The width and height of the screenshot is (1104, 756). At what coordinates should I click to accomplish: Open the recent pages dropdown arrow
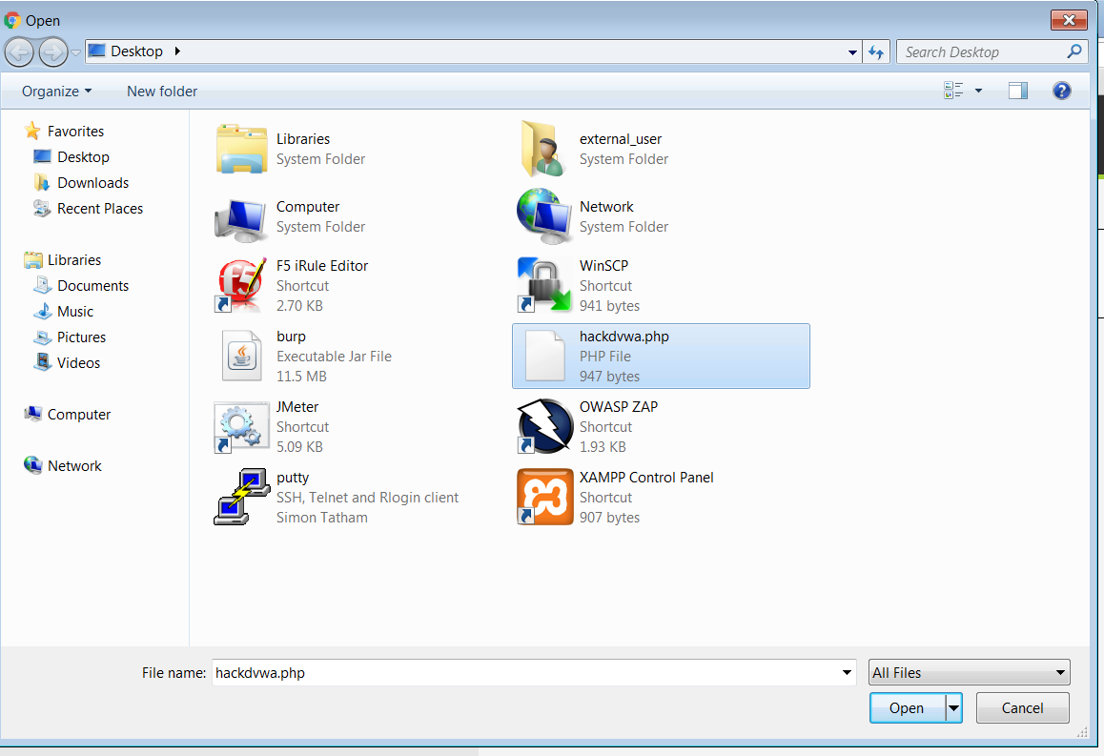click(x=76, y=52)
